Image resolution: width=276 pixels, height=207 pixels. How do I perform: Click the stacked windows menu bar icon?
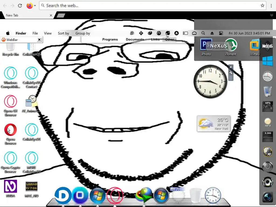coord(132,33)
